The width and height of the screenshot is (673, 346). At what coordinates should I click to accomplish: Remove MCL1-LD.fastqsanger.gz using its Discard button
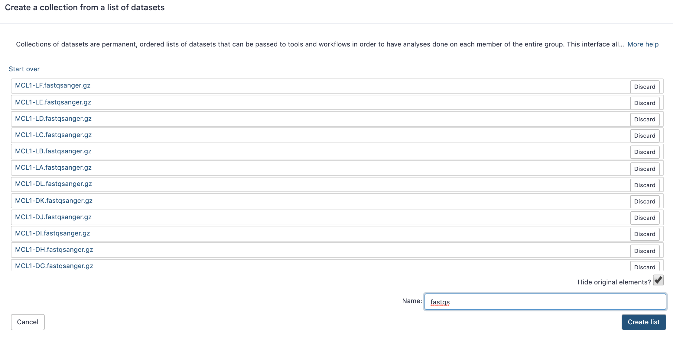click(645, 120)
